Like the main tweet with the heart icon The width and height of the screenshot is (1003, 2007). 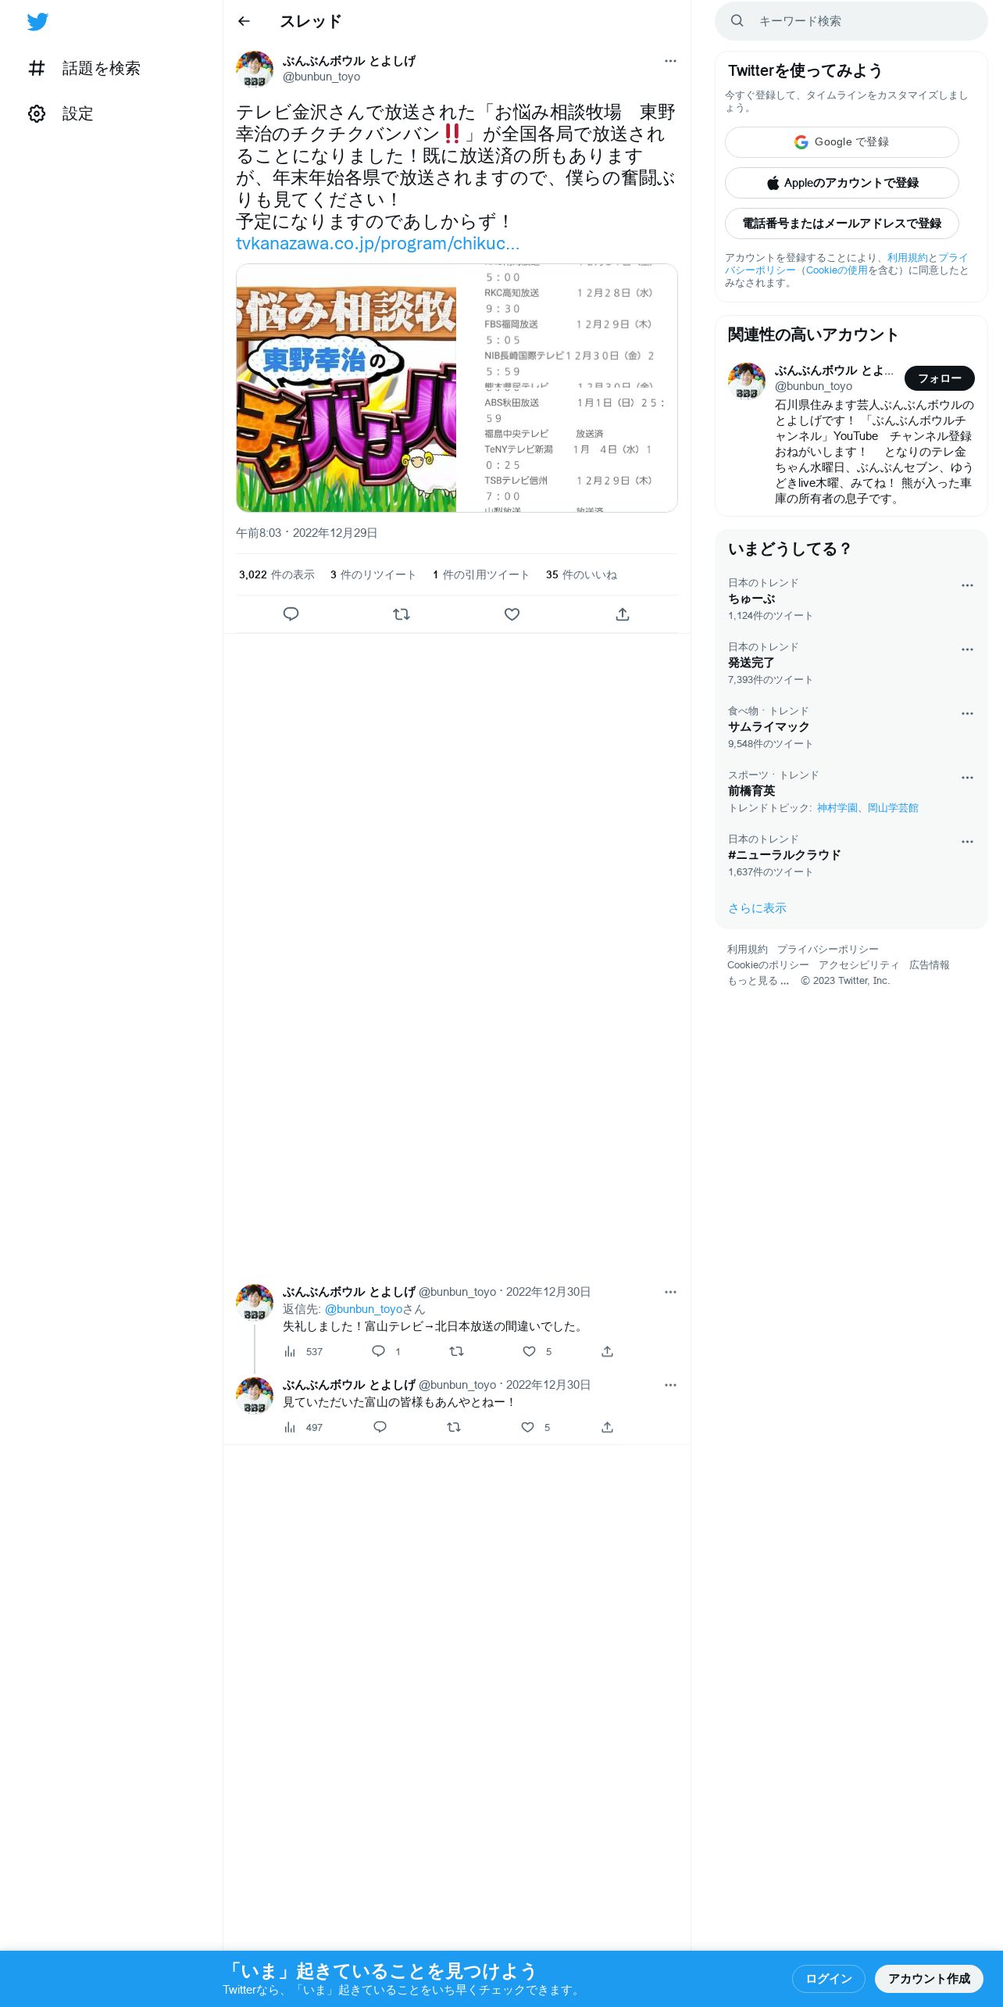click(512, 614)
